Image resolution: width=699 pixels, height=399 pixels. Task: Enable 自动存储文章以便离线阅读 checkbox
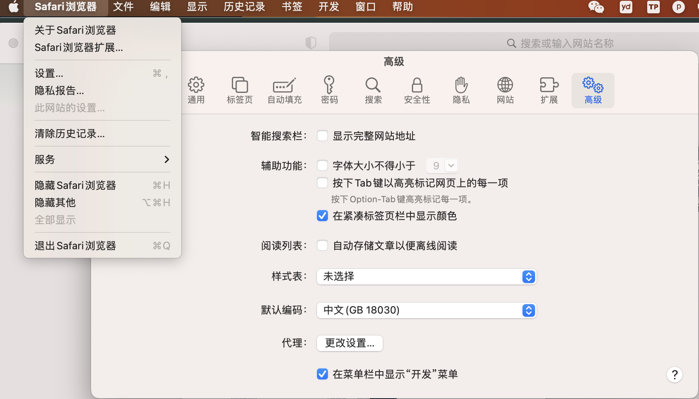tap(322, 246)
